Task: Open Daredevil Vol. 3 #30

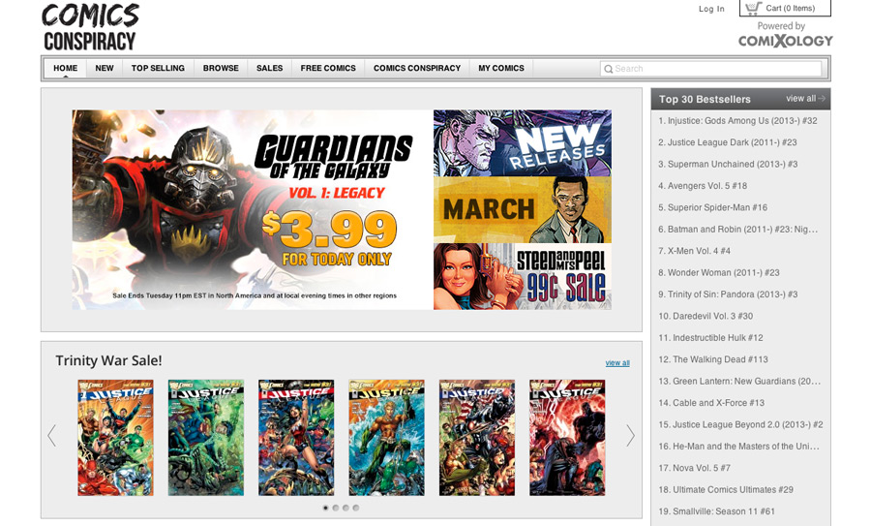Action: [706, 316]
